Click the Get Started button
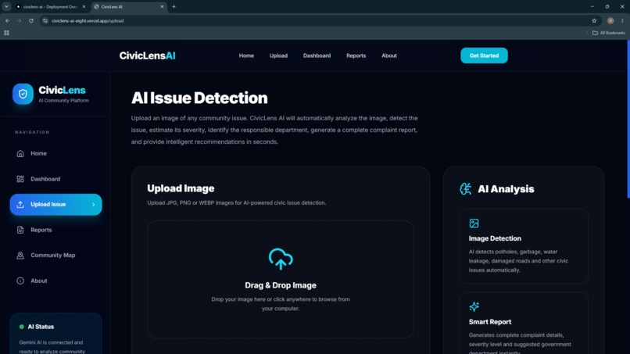630x354 pixels. pyautogui.click(x=484, y=55)
